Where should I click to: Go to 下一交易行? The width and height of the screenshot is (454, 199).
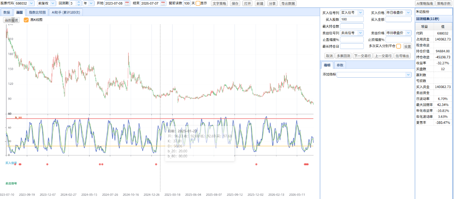[x=362, y=56]
